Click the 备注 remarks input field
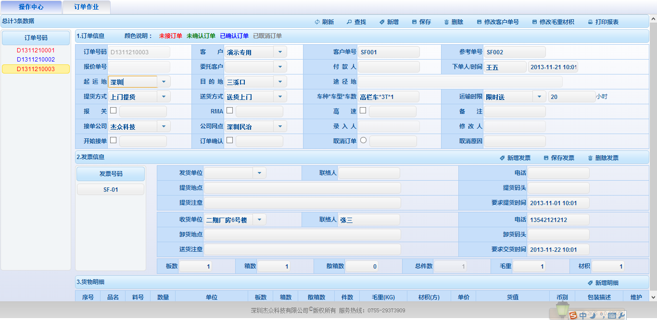 click(x=514, y=111)
